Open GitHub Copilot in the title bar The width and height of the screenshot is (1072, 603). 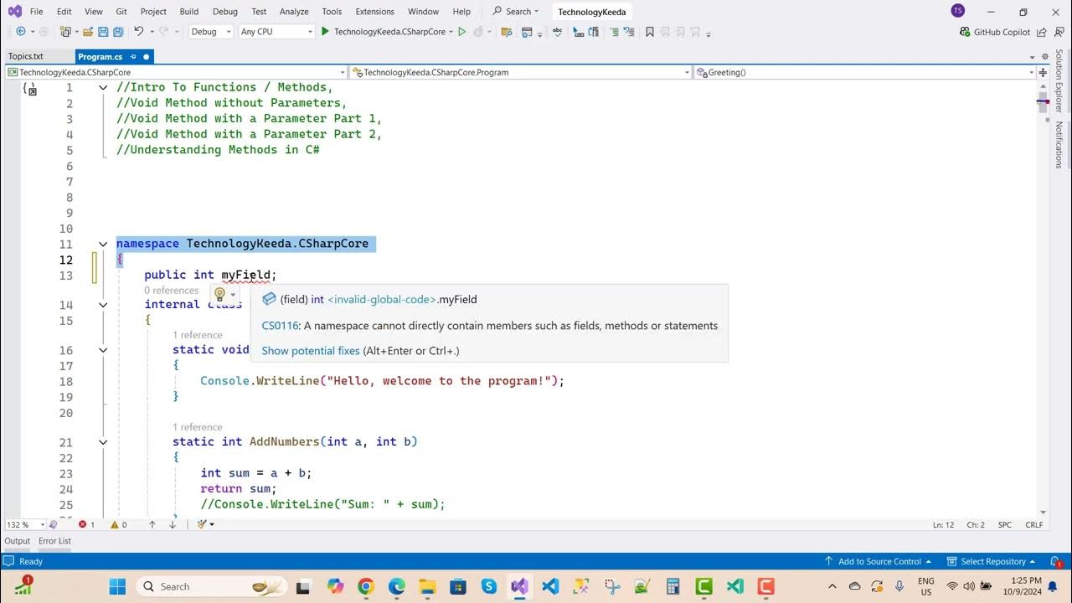pyautogui.click(x=995, y=32)
